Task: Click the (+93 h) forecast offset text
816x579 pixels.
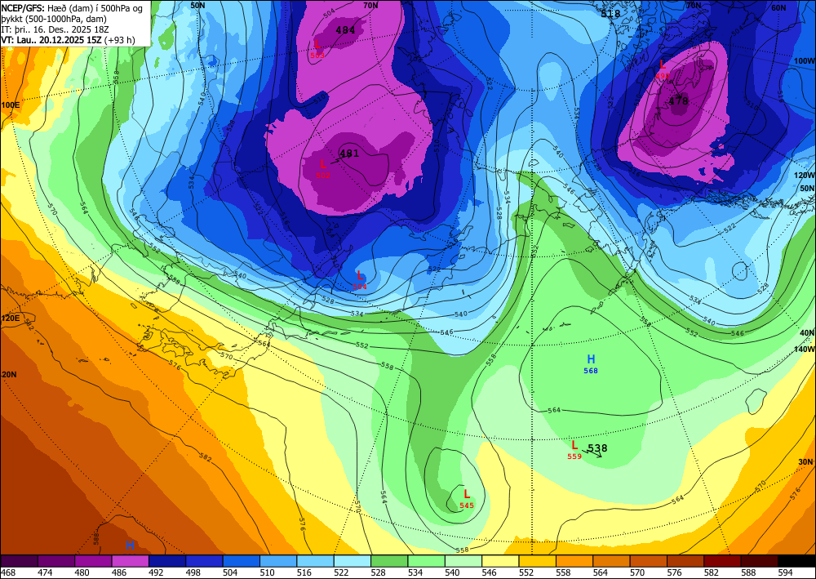Action: point(120,40)
